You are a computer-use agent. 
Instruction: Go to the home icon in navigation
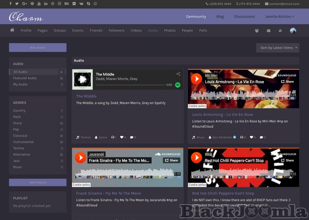point(12,30)
